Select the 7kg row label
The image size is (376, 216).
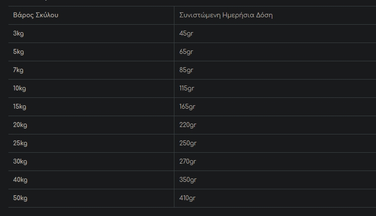coord(18,70)
